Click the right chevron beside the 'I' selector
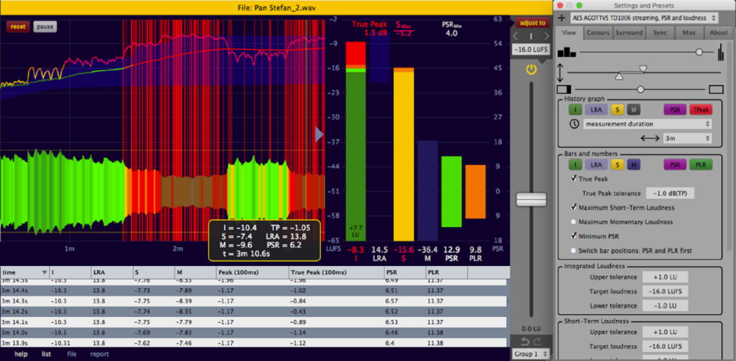Screen dimensions: 736x361 (547, 36)
